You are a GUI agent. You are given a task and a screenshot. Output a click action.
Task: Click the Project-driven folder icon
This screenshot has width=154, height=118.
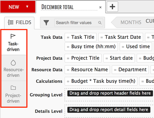[13, 88]
